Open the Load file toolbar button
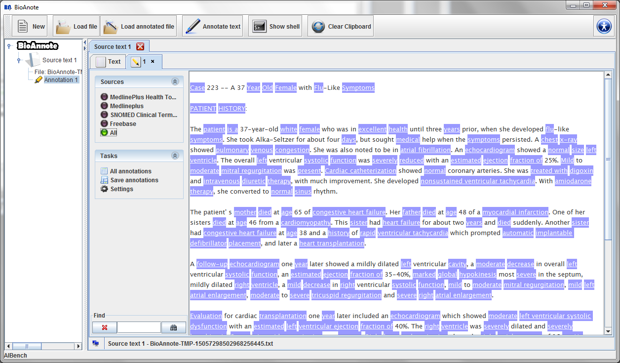 77,26
